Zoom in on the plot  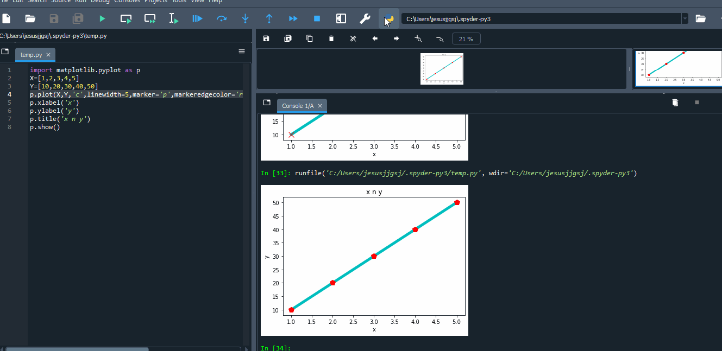418,39
